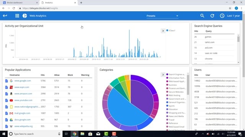
Task: Open the new tab plus button
Action: click(x=81, y=3)
